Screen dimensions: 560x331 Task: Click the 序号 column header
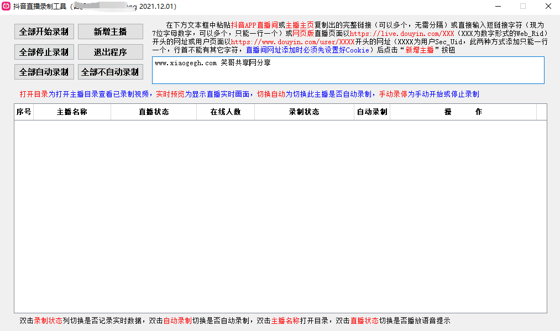pyautogui.click(x=24, y=112)
